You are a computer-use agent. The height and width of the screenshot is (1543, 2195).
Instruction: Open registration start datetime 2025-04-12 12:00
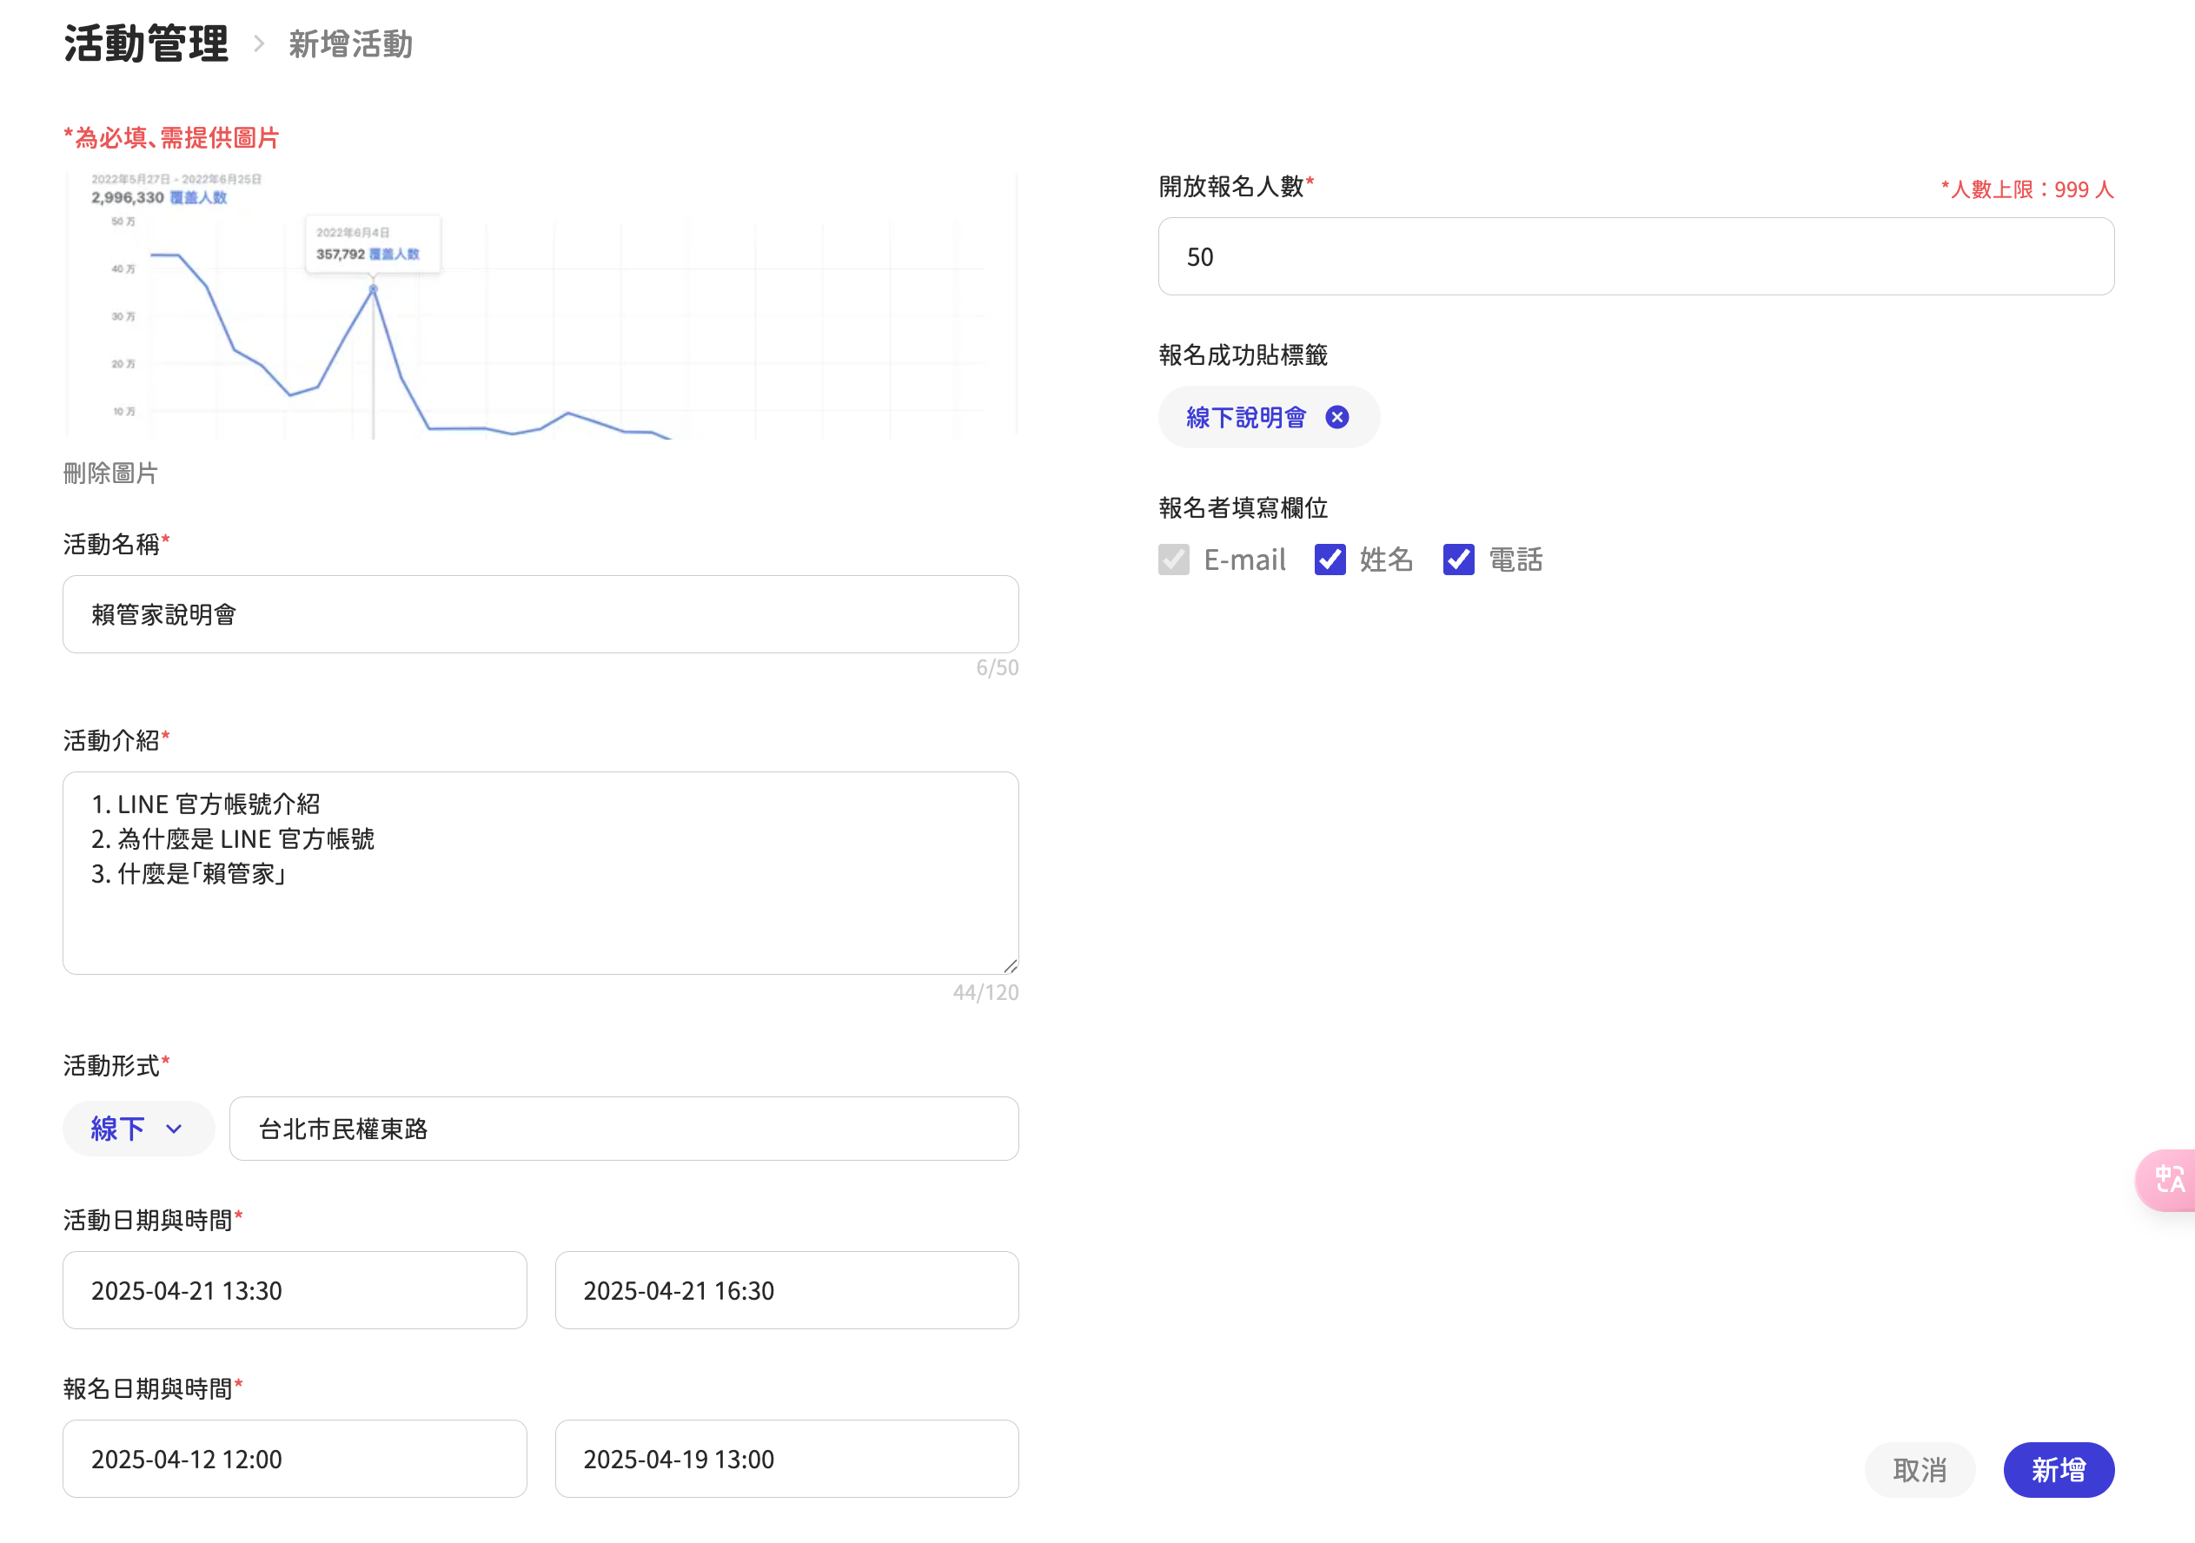click(295, 1458)
